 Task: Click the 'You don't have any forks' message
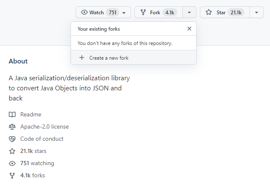click(125, 43)
